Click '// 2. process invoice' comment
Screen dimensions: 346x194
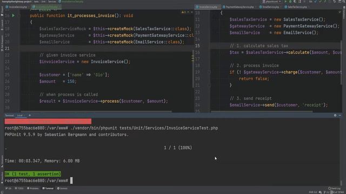point(254,66)
